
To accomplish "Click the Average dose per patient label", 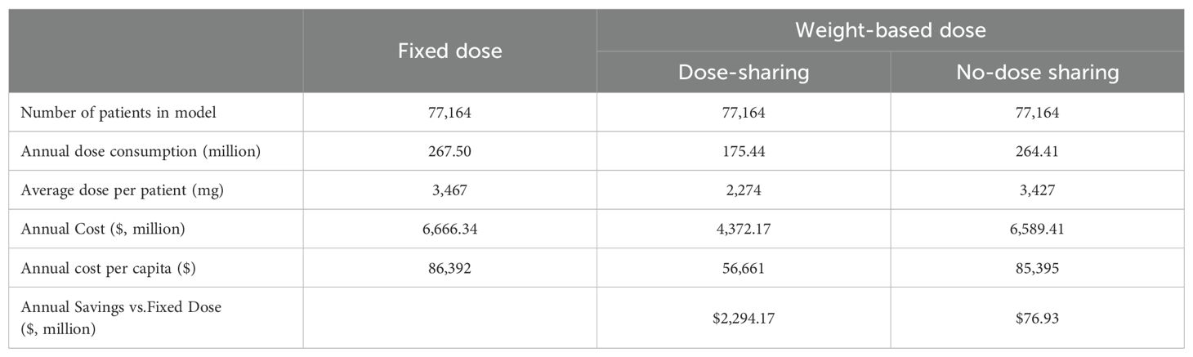I will (x=122, y=190).
